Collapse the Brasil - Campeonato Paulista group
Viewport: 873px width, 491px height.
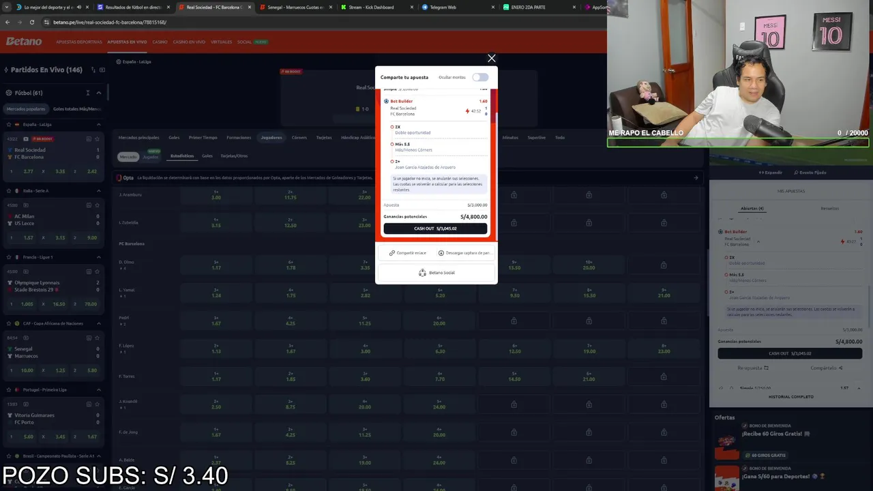coord(98,456)
